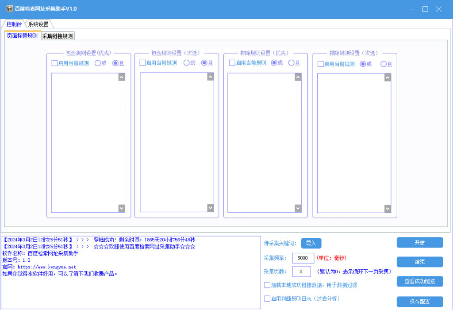Select the 页面标题规则 sub-tab
The width and height of the screenshot is (453, 310).
pos(22,36)
